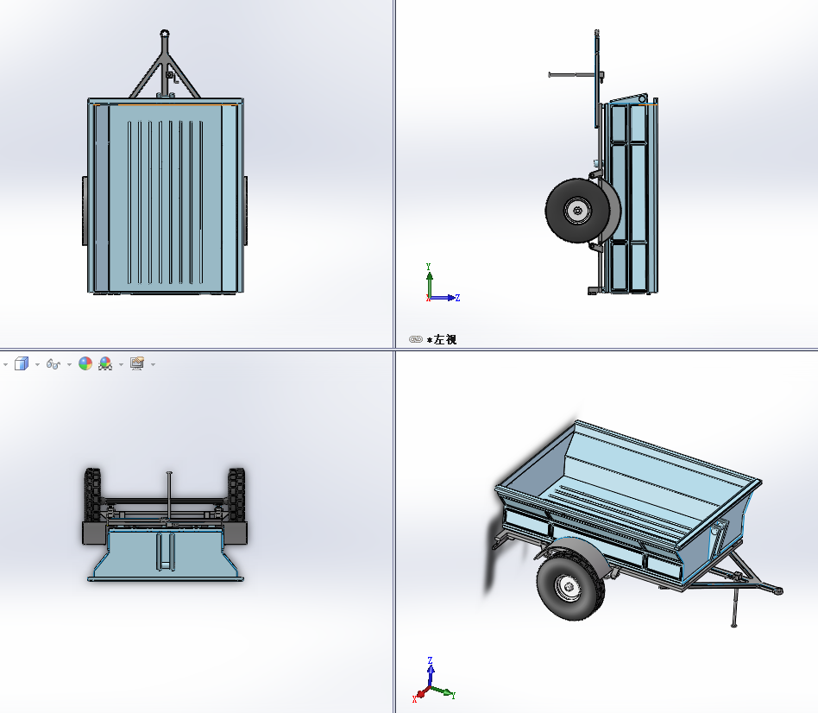Click the Hide/Show Items glasses icon
Viewport: 818px width, 713px height.
53,363
